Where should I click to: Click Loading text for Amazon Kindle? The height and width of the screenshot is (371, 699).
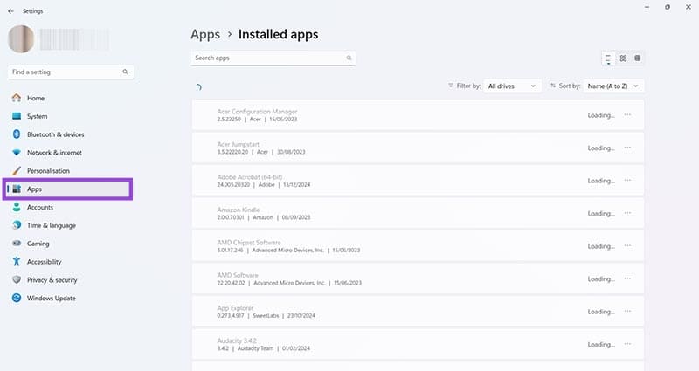(x=601, y=213)
